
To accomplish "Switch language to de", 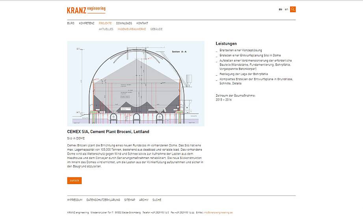I will pos(280,9).
